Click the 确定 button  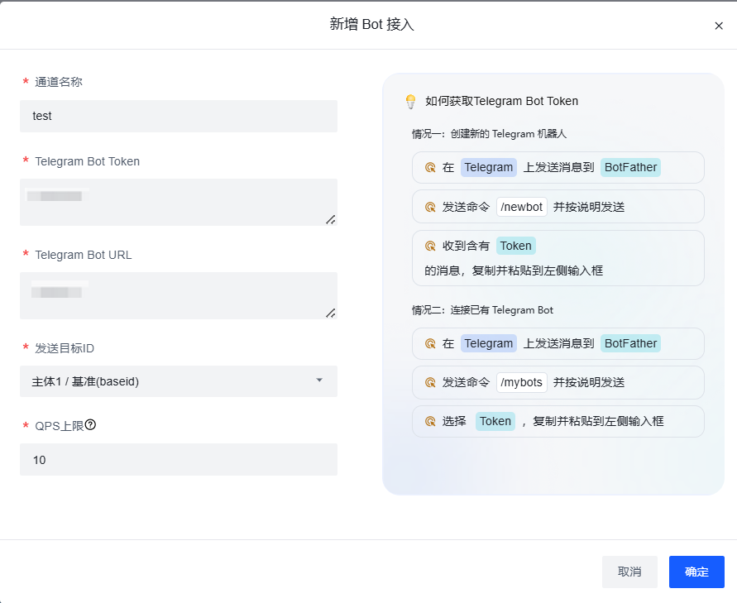pos(696,572)
